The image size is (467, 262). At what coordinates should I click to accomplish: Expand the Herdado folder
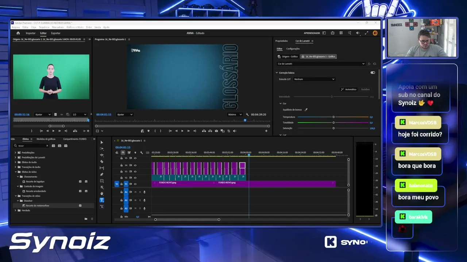click(x=15, y=210)
